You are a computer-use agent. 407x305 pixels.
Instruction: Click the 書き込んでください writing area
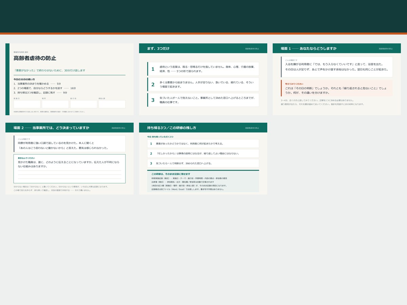click(x=70, y=169)
